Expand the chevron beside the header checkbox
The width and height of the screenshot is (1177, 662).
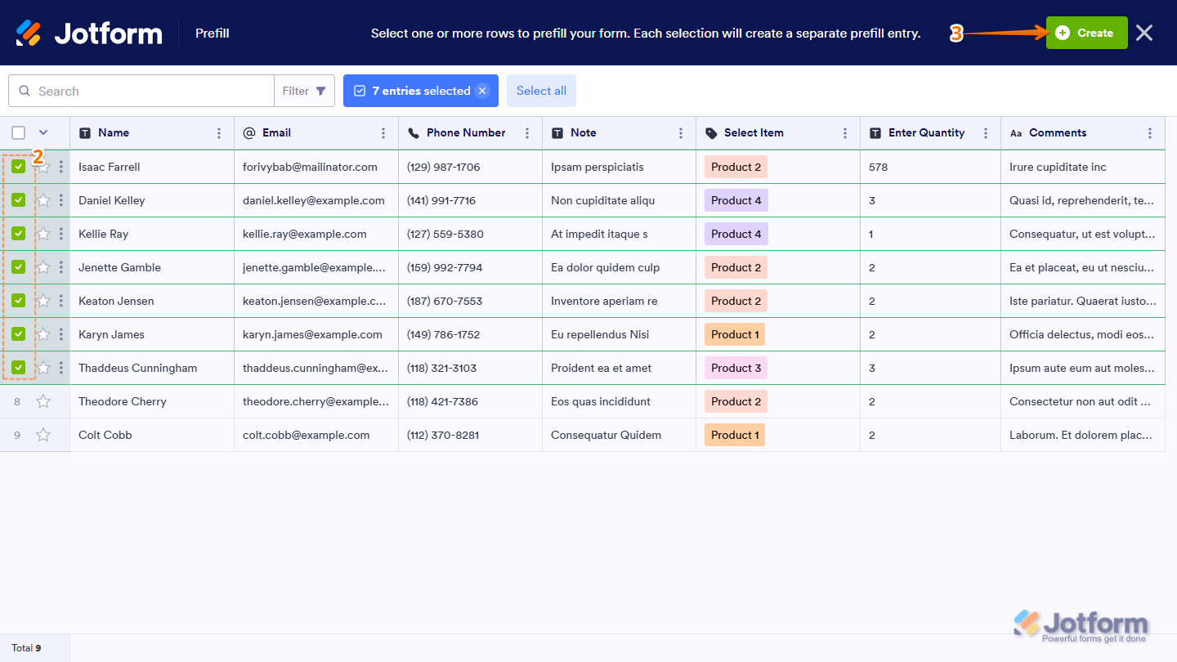click(x=43, y=132)
